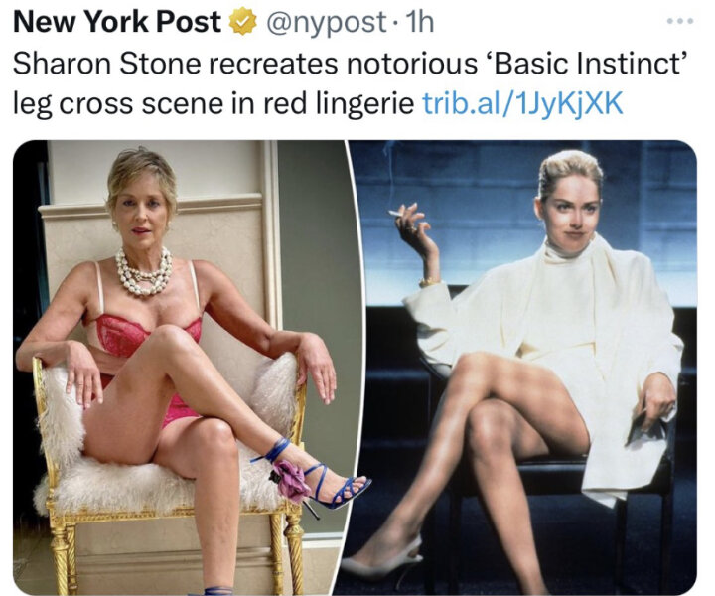Follow the trib.al/1JyKjXK article link

522,103
